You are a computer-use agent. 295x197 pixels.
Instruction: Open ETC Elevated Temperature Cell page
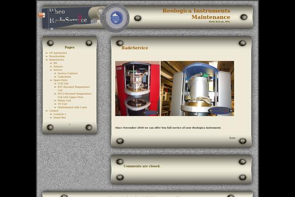(74, 89)
